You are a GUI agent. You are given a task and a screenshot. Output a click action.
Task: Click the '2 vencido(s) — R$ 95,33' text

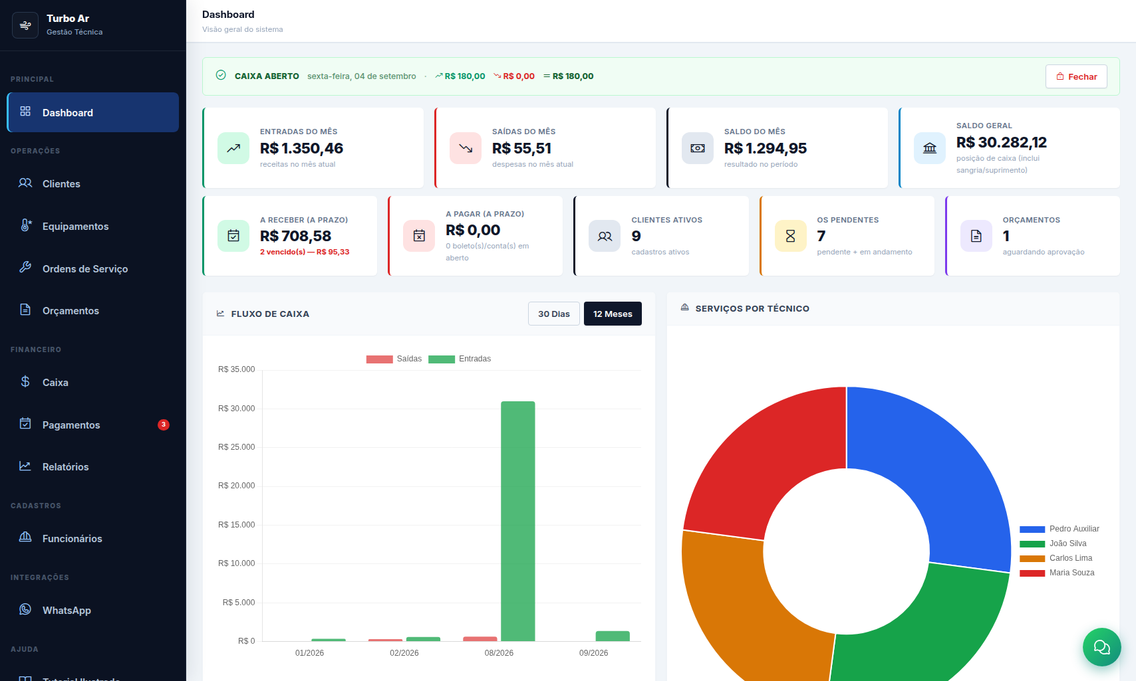pos(305,252)
